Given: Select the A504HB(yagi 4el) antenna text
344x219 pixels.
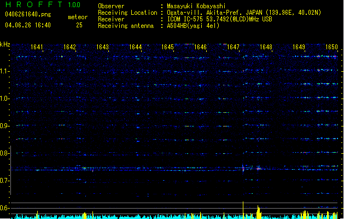Looking at the screenshot, I should [x=193, y=26].
